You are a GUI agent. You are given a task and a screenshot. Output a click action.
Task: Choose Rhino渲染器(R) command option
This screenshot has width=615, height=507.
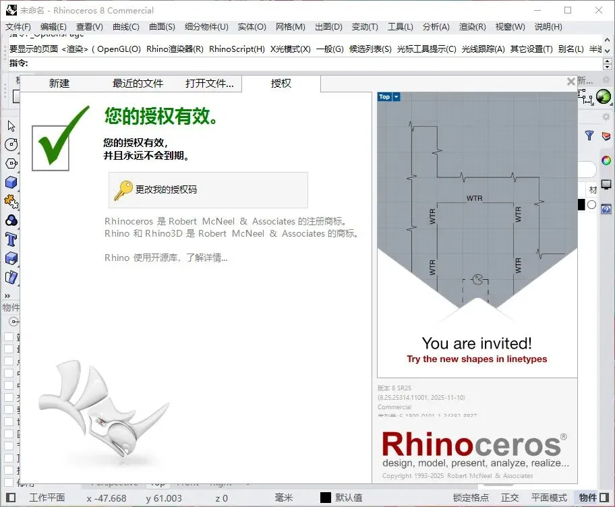tap(175, 49)
